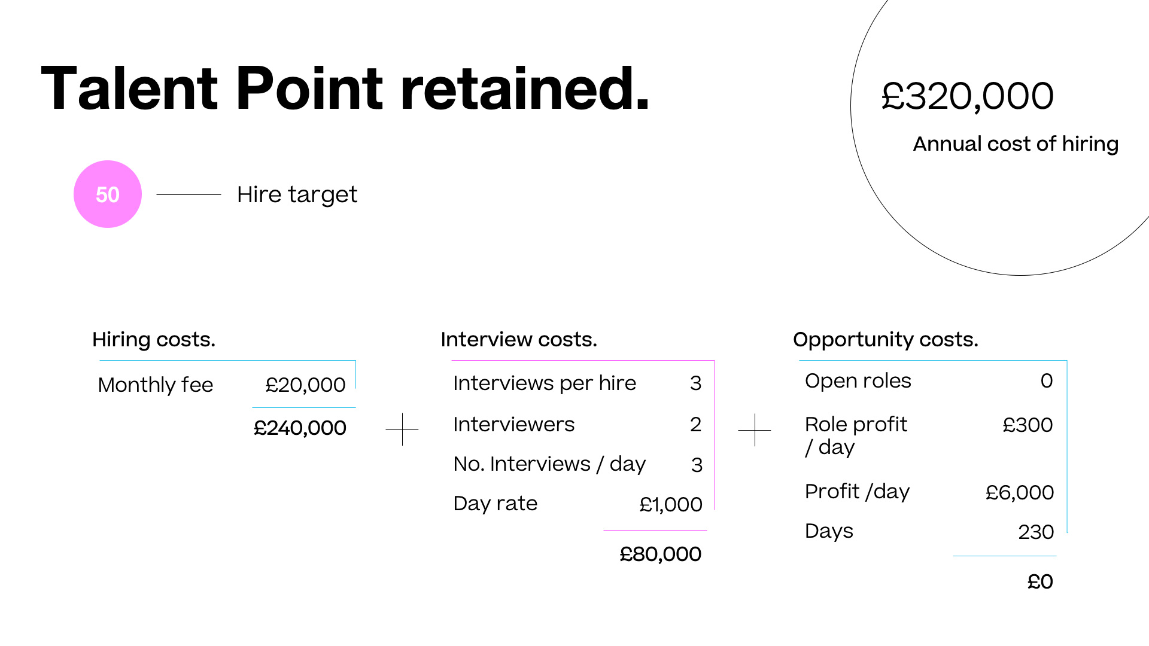Screen dimensions: 1149x646
Task: Select the "Hiring costs." section heading
Action: point(154,340)
